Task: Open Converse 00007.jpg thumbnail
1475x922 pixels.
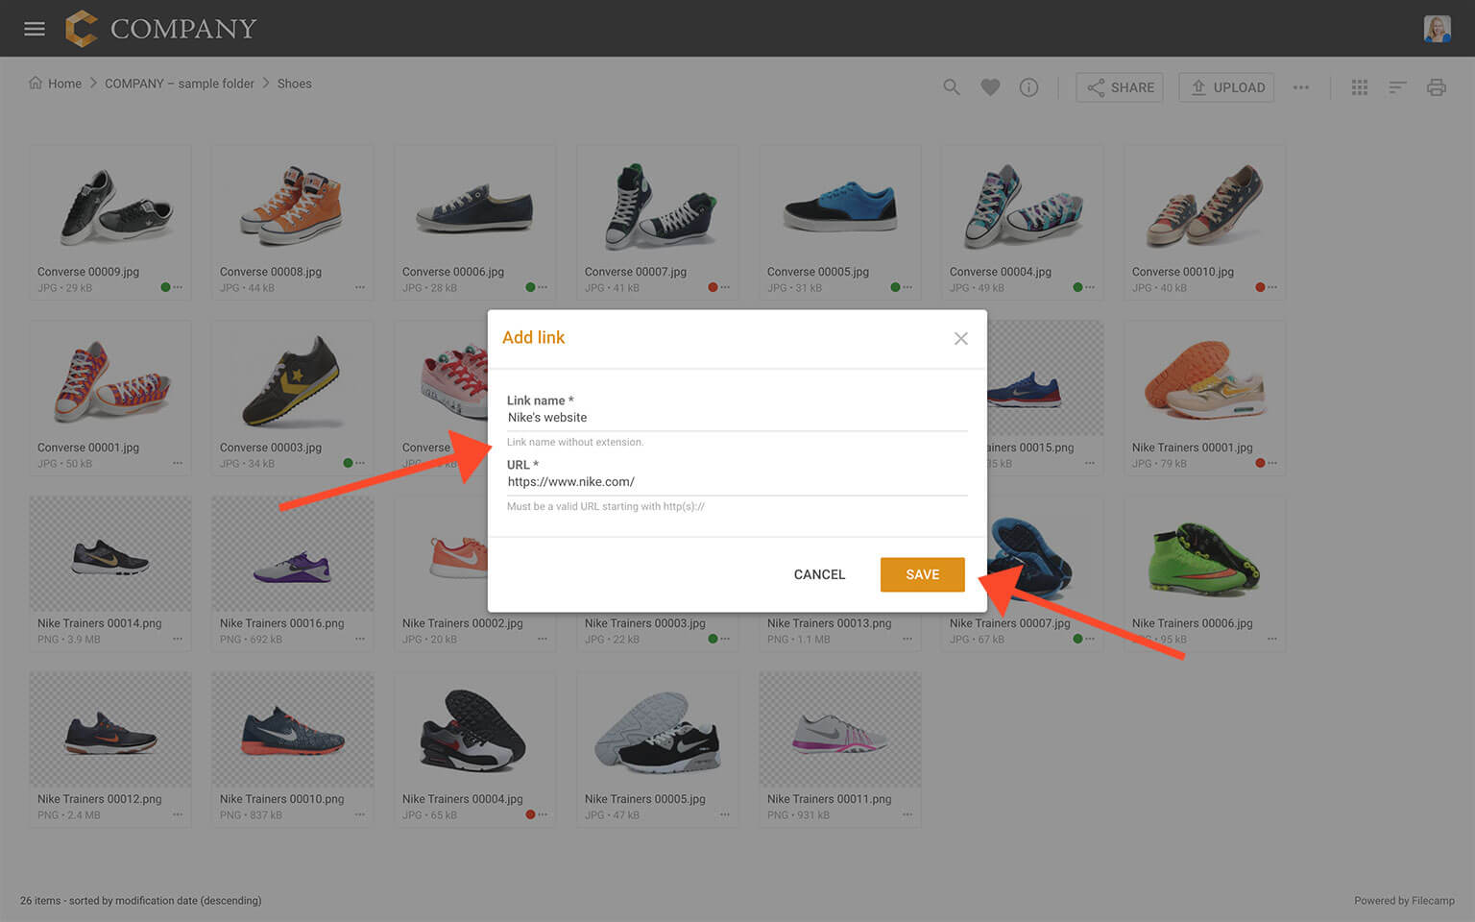Action: [x=657, y=206]
